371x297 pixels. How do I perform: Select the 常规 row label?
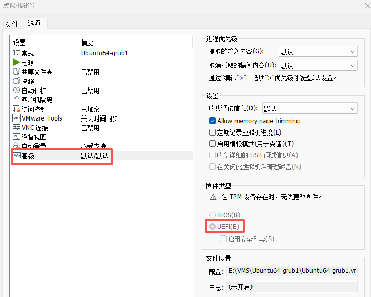tap(28, 53)
